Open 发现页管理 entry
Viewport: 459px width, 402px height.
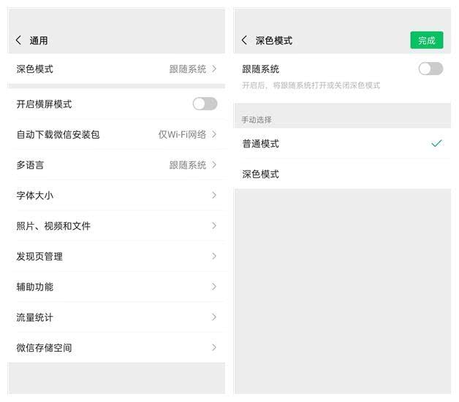click(117, 257)
